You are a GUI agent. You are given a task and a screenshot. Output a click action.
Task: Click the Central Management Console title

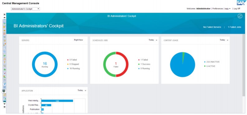21,3
